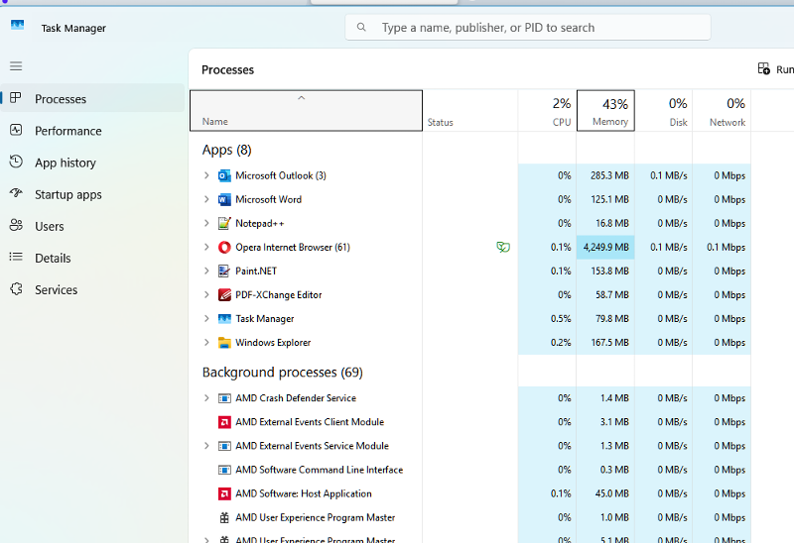Click the AMD Crash Defender Service icon
Image resolution: width=794 pixels, height=543 pixels.
tap(224, 398)
